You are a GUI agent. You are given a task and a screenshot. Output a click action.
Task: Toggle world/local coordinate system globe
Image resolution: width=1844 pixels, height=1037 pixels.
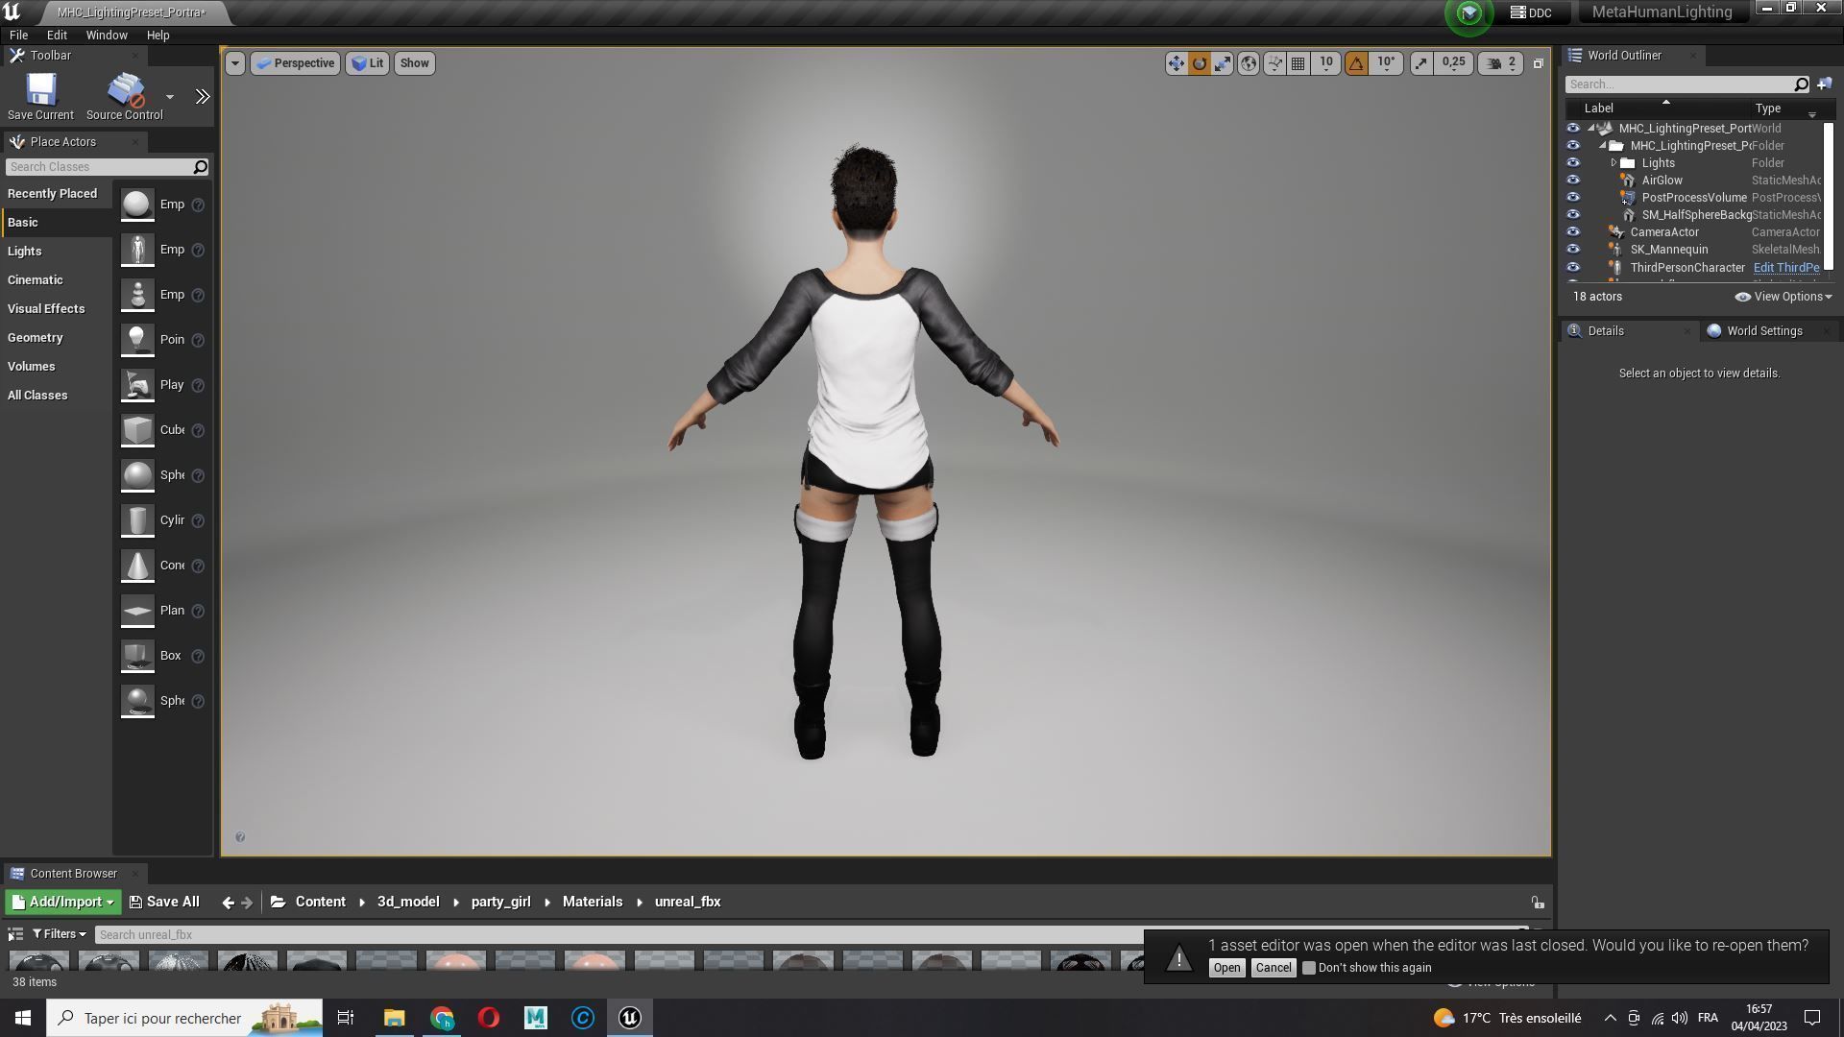click(1249, 63)
